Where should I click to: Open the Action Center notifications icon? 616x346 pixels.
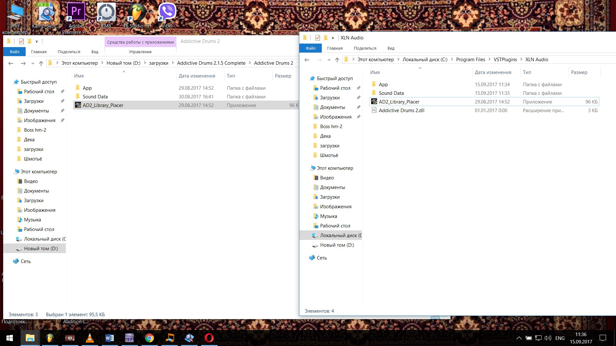click(x=603, y=338)
